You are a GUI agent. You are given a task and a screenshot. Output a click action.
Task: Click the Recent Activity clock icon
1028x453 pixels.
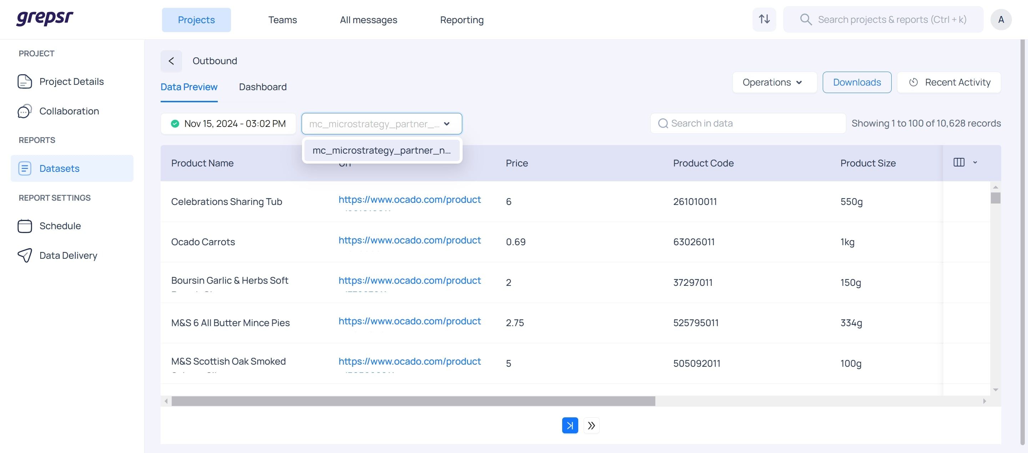[x=913, y=82]
